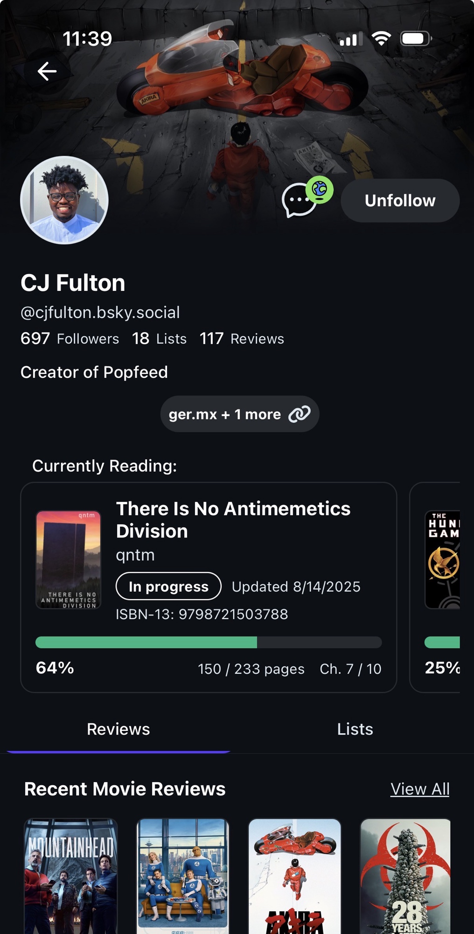This screenshot has width=474, height=934.
Task: Open the Mountainhead movie poster
Action: 71,876
